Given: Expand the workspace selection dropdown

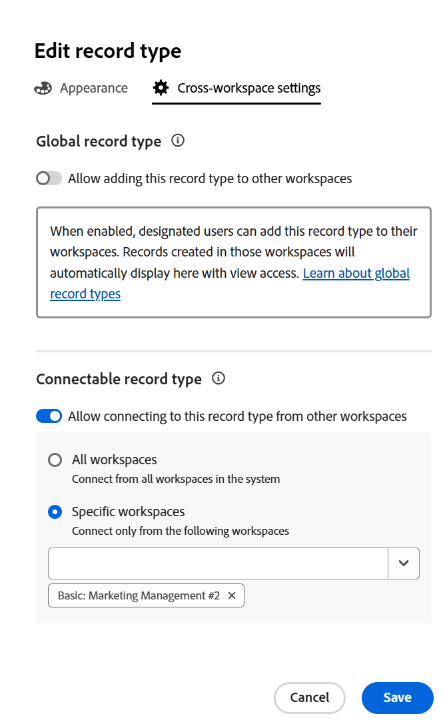Looking at the screenshot, I should (404, 563).
